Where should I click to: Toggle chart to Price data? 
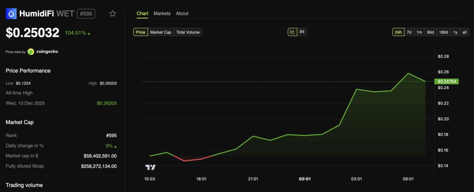[141, 32]
